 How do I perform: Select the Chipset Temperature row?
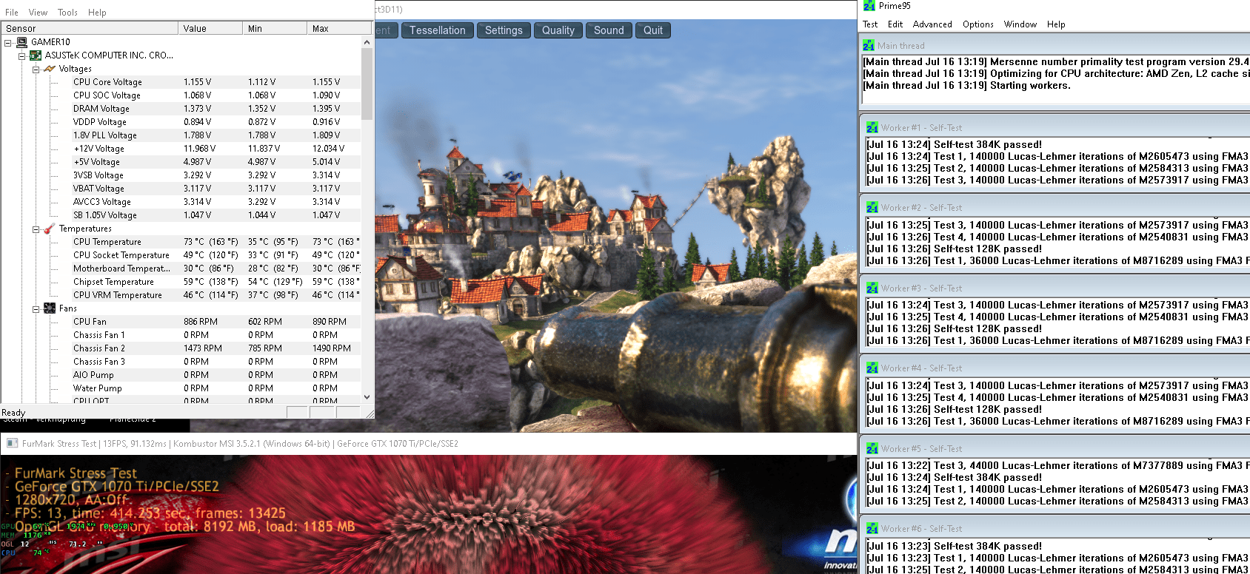pos(216,282)
